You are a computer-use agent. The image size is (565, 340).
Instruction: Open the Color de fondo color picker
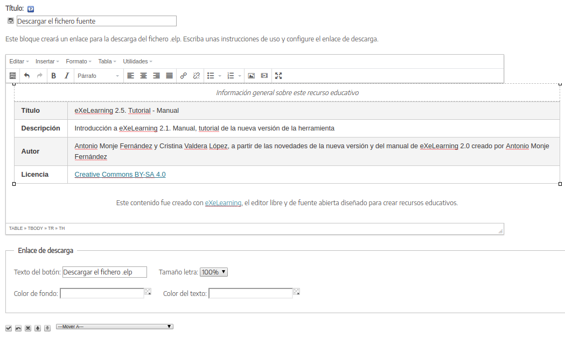148,292
